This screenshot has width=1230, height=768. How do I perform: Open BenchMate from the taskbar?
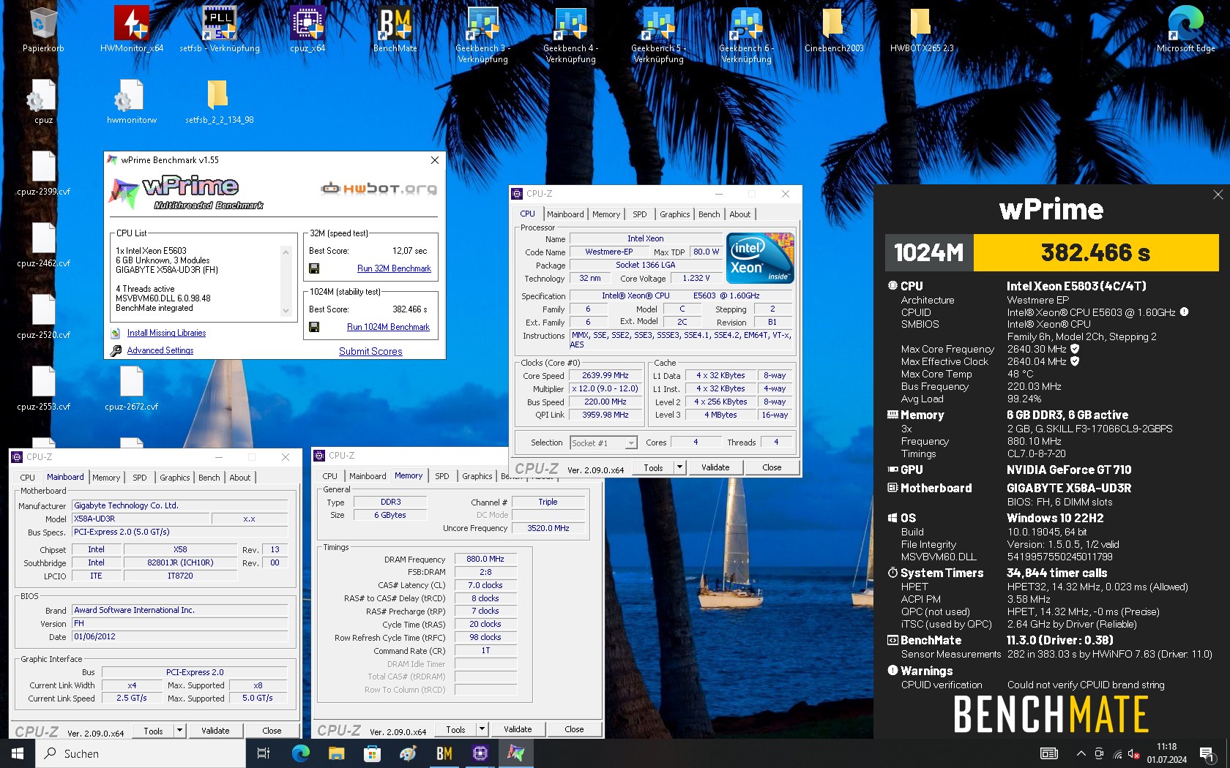[444, 753]
